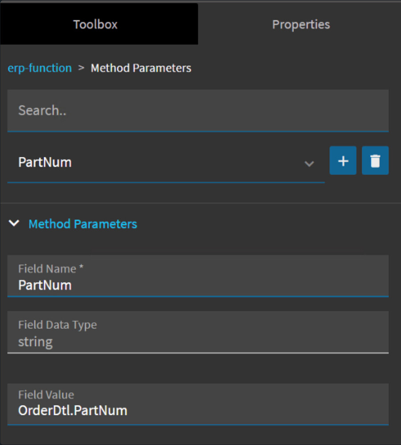Viewport: 401px width, 445px height.
Task: Click the erp-function breadcrumb link
Action: tap(40, 68)
